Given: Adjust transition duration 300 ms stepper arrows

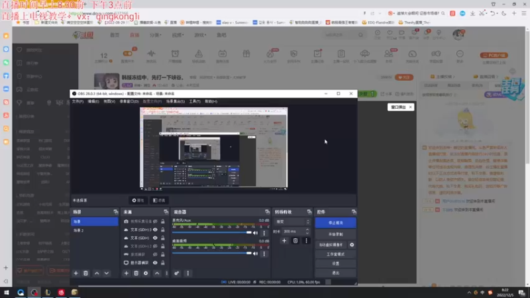Looking at the screenshot, I should click(307, 231).
